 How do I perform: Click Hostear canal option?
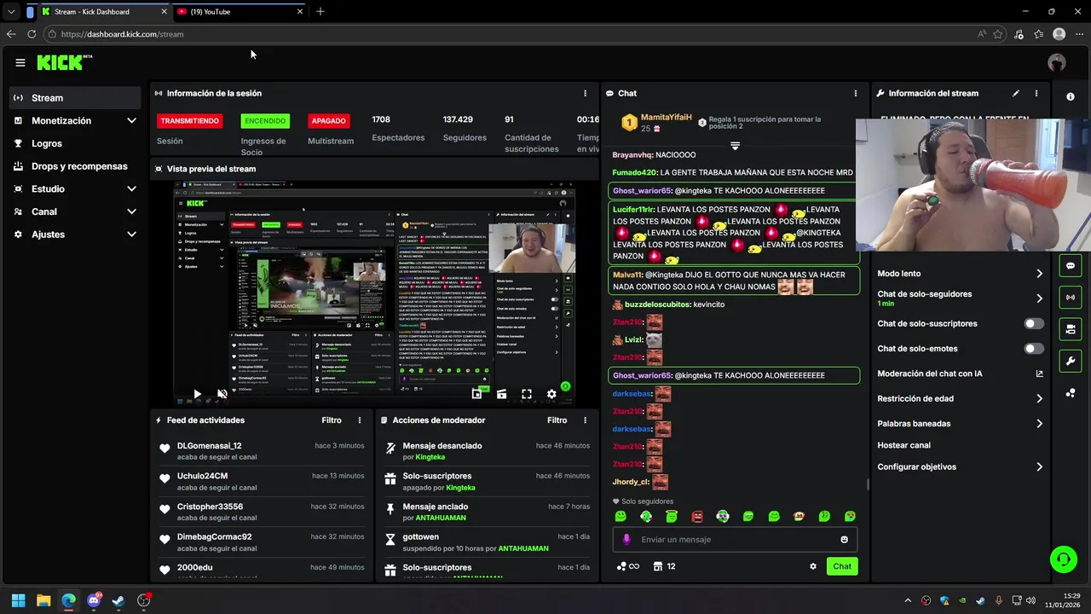(x=904, y=445)
